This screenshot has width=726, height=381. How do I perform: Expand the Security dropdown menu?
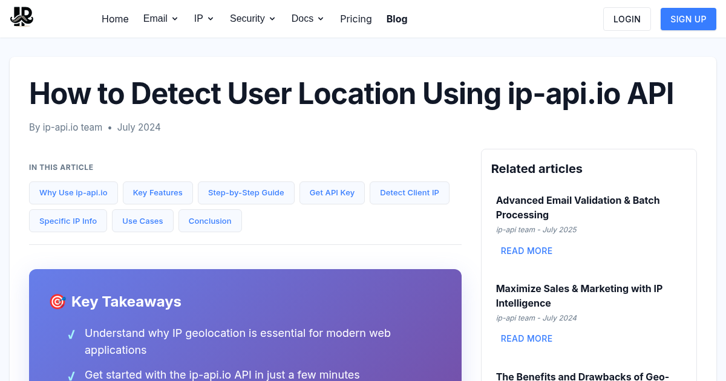click(x=252, y=19)
